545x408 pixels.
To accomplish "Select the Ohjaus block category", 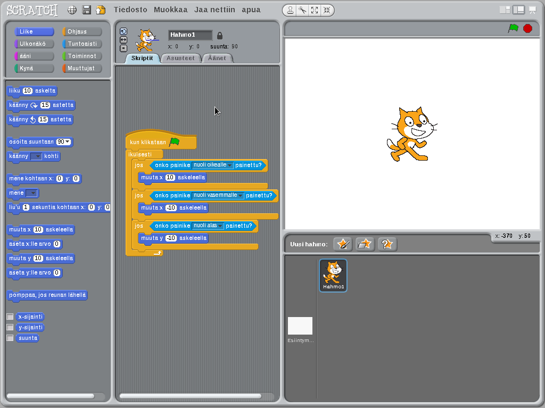I will tap(82, 31).
